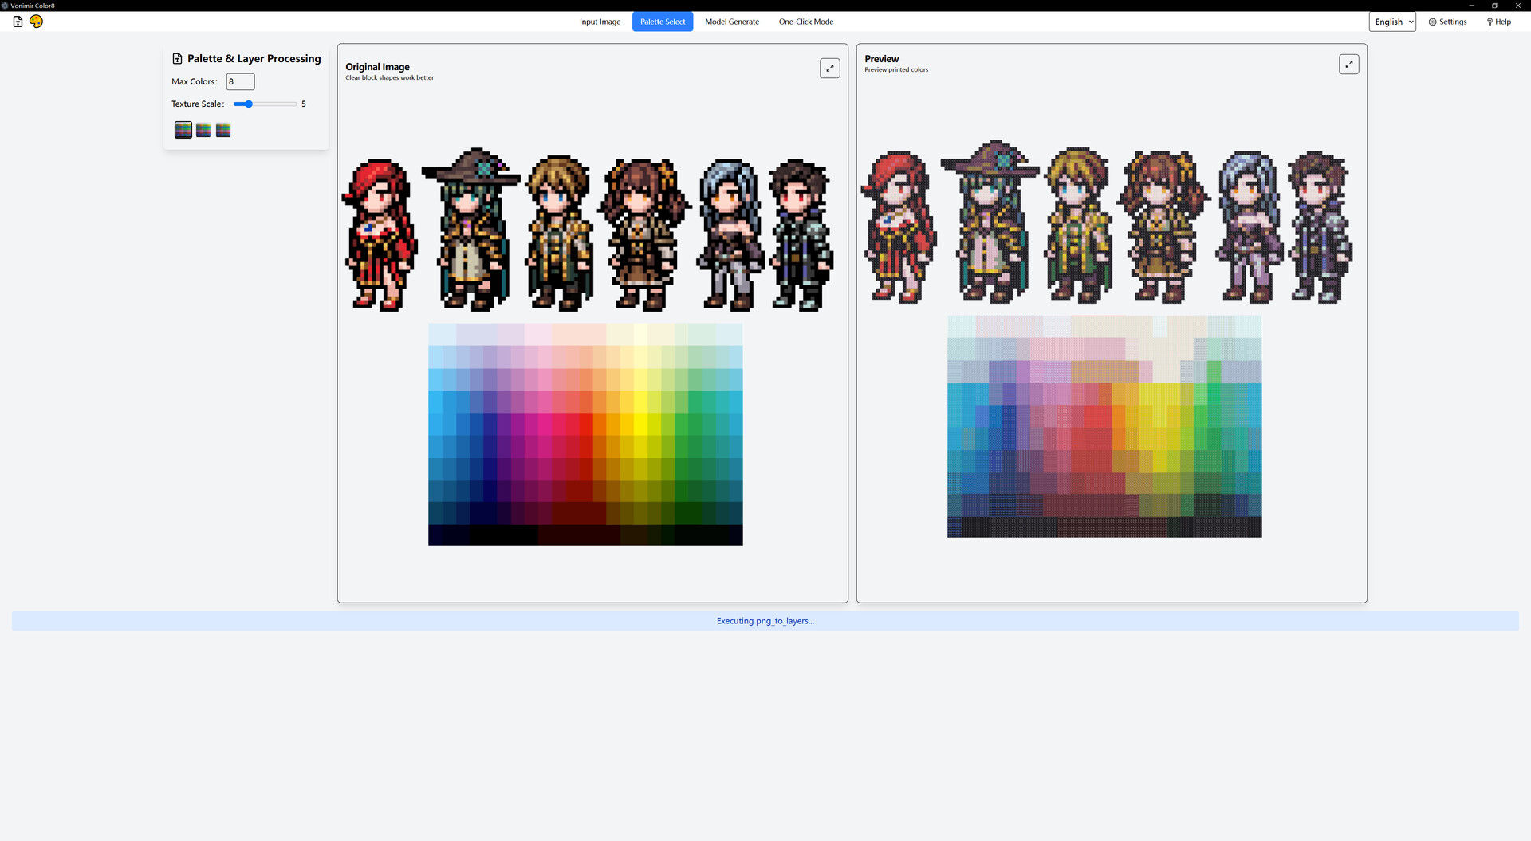Click inside the Max Colors input field
This screenshot has height=841, width=1531.
coord(239,81)
